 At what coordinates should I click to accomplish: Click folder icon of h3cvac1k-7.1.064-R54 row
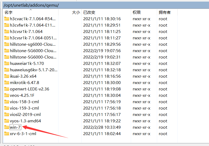pos(7,19)
